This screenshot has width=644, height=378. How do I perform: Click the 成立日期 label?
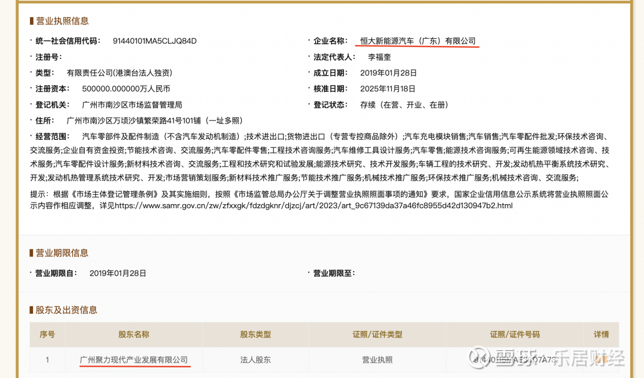[330, 73]
